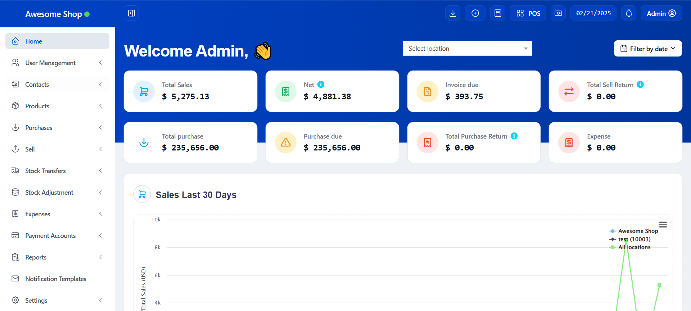Click the 02/21/2025 date button

point(593,13)
